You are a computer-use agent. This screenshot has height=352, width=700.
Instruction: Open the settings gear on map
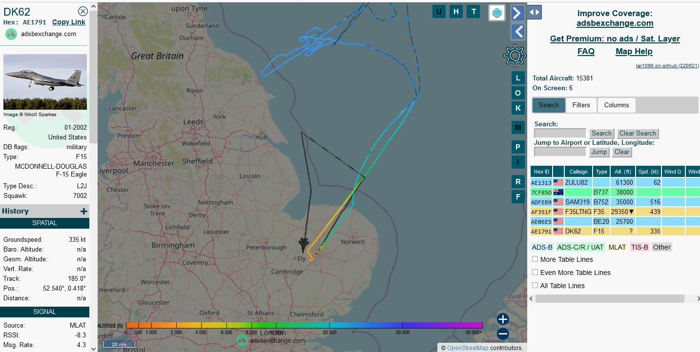click(x=515, y=56)
